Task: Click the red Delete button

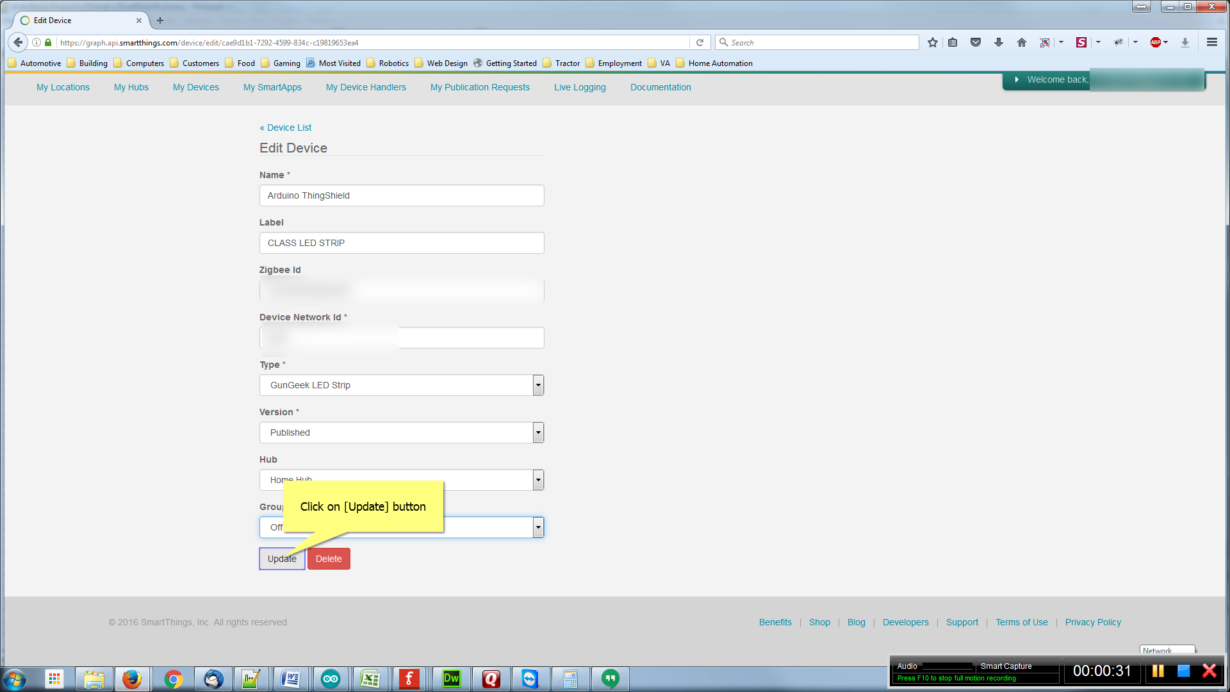Action: (x=329, y=559)
